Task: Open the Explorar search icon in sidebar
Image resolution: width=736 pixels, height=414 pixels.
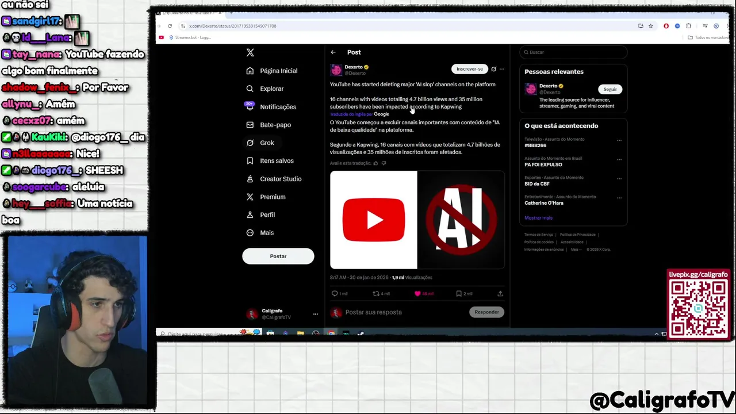Action: point(250,89)
